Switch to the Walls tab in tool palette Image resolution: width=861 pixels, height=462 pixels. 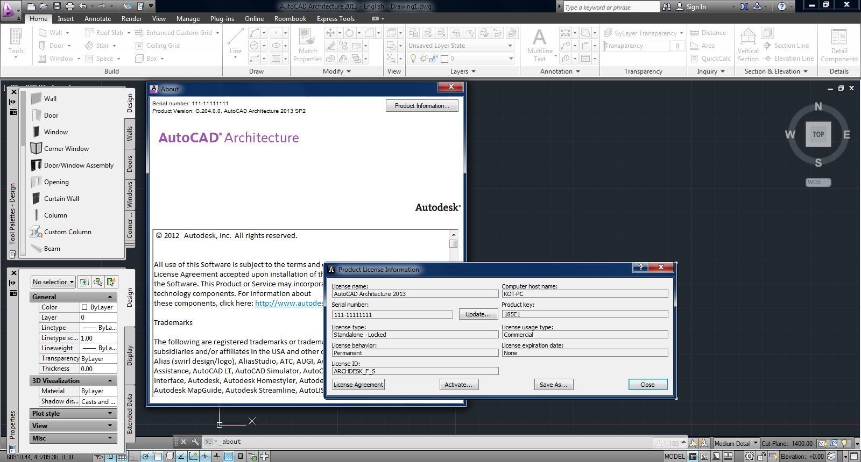(130, 134)
